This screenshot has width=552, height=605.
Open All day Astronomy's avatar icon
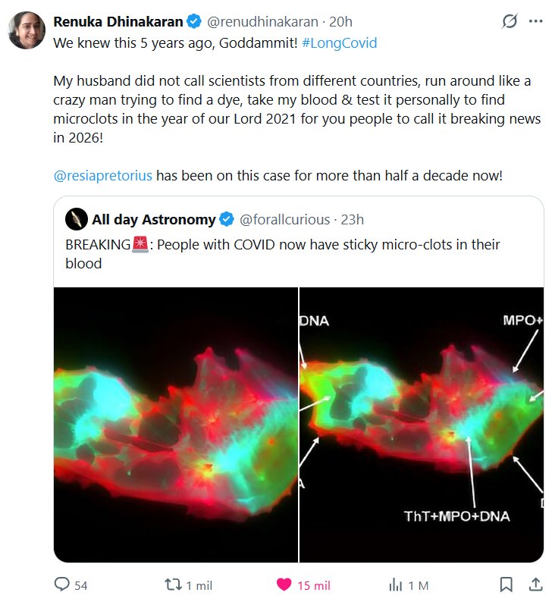pos(77,220)
